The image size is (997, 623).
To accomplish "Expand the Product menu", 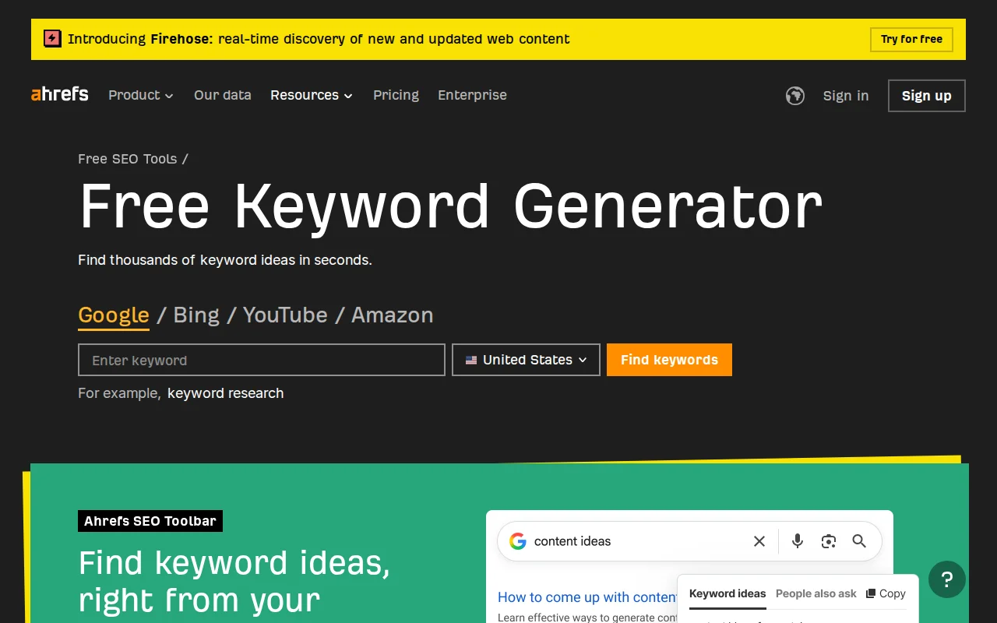I will 140,95.
